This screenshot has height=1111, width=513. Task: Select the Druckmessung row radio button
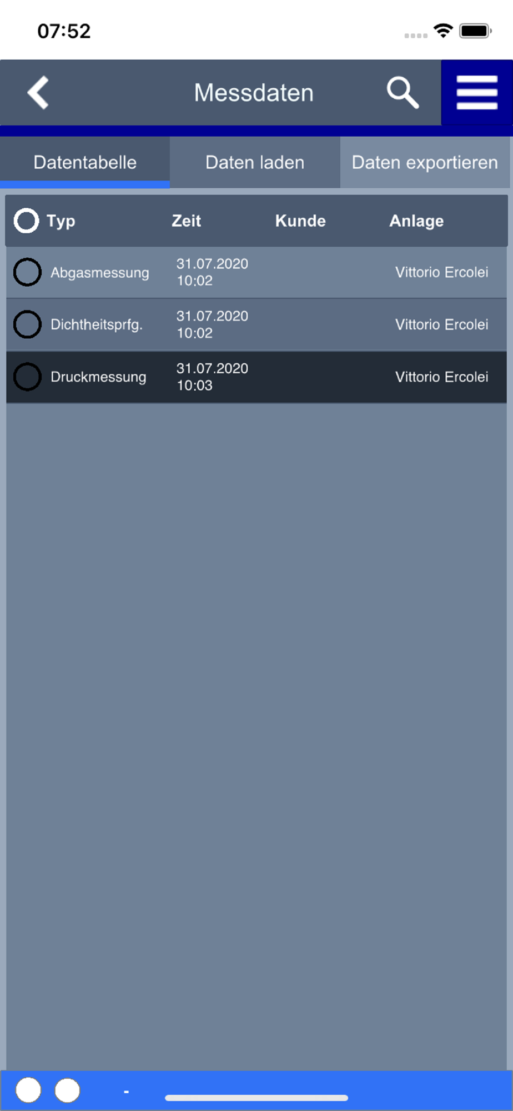[27, 377]
